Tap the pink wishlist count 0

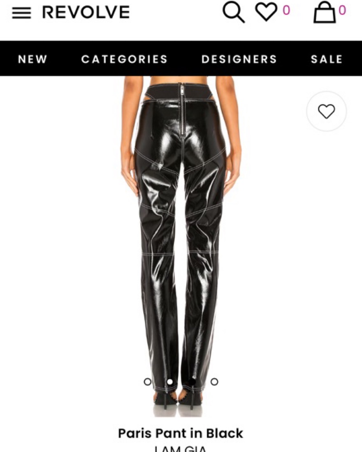[x=286, y=10]
